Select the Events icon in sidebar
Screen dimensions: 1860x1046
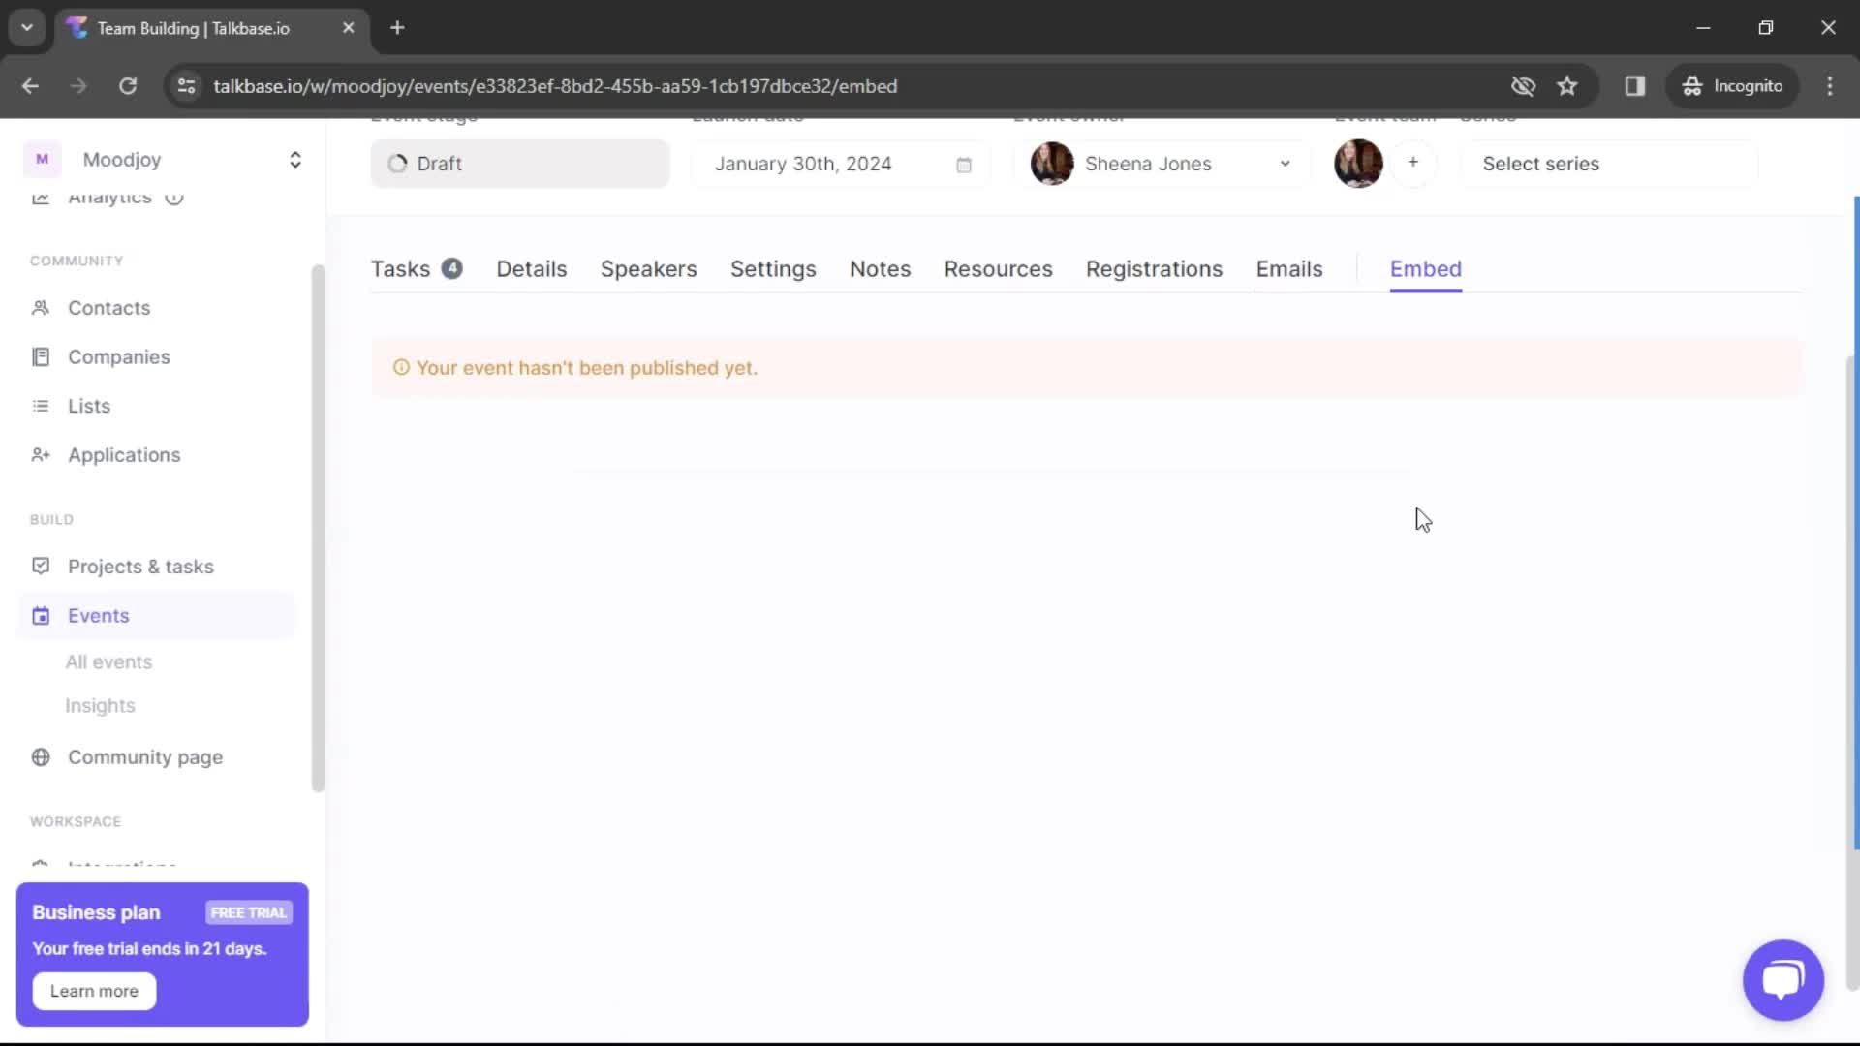(41, 614)
